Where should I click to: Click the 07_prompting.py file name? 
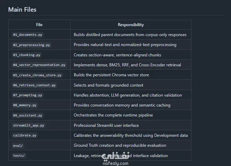(x=28, y=95)
